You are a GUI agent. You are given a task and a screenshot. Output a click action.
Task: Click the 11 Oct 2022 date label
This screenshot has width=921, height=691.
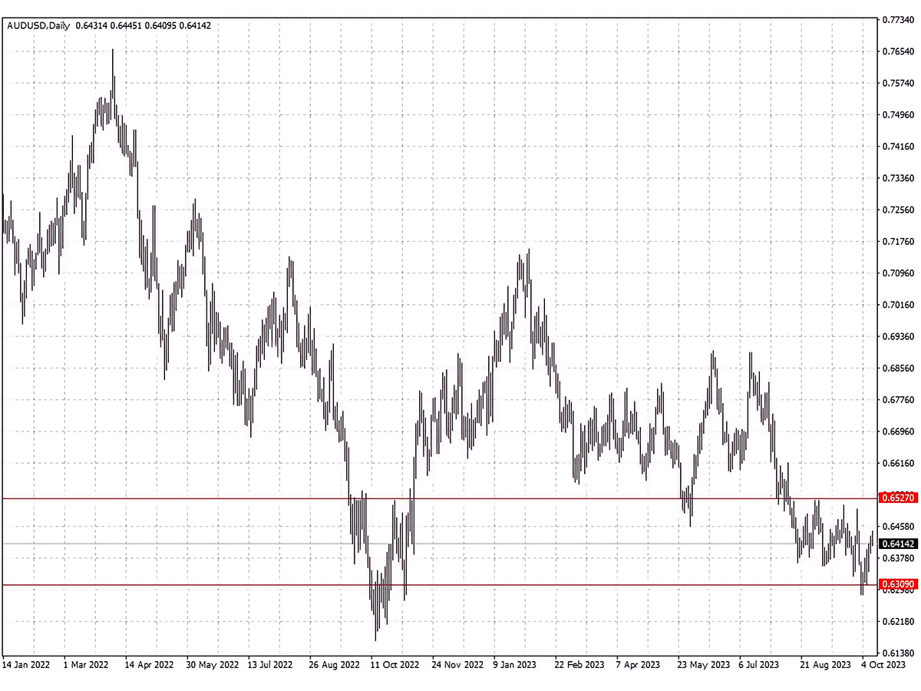(395, 664)
